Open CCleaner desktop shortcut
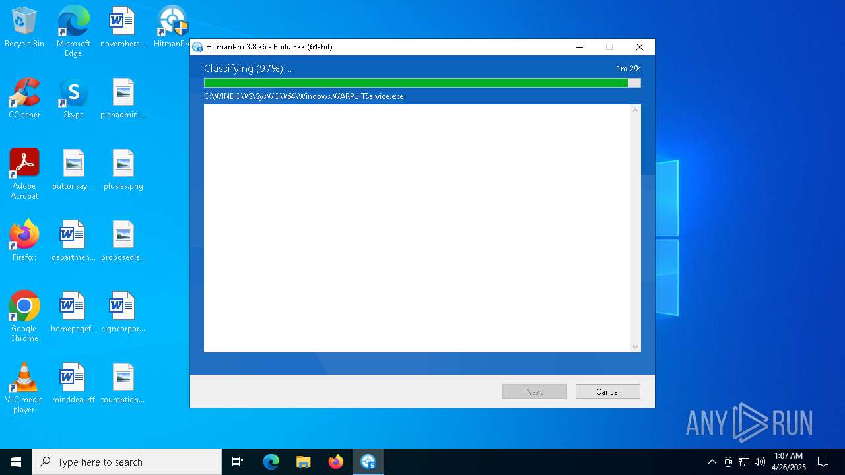 click(24, 98)
